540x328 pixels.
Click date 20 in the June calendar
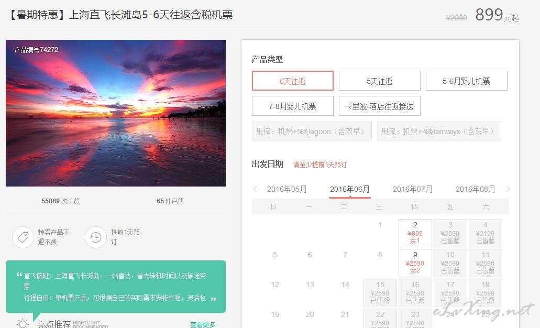coord(310,314)
